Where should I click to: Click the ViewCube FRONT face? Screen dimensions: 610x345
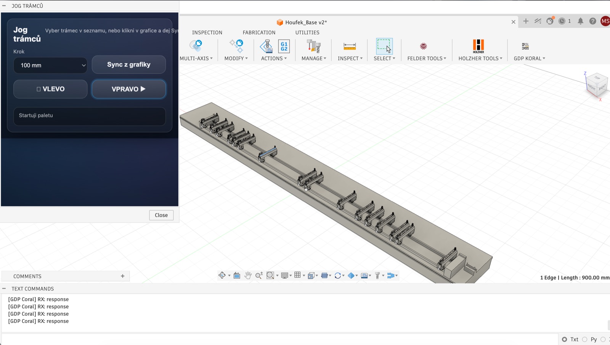[x=592, y=87]
